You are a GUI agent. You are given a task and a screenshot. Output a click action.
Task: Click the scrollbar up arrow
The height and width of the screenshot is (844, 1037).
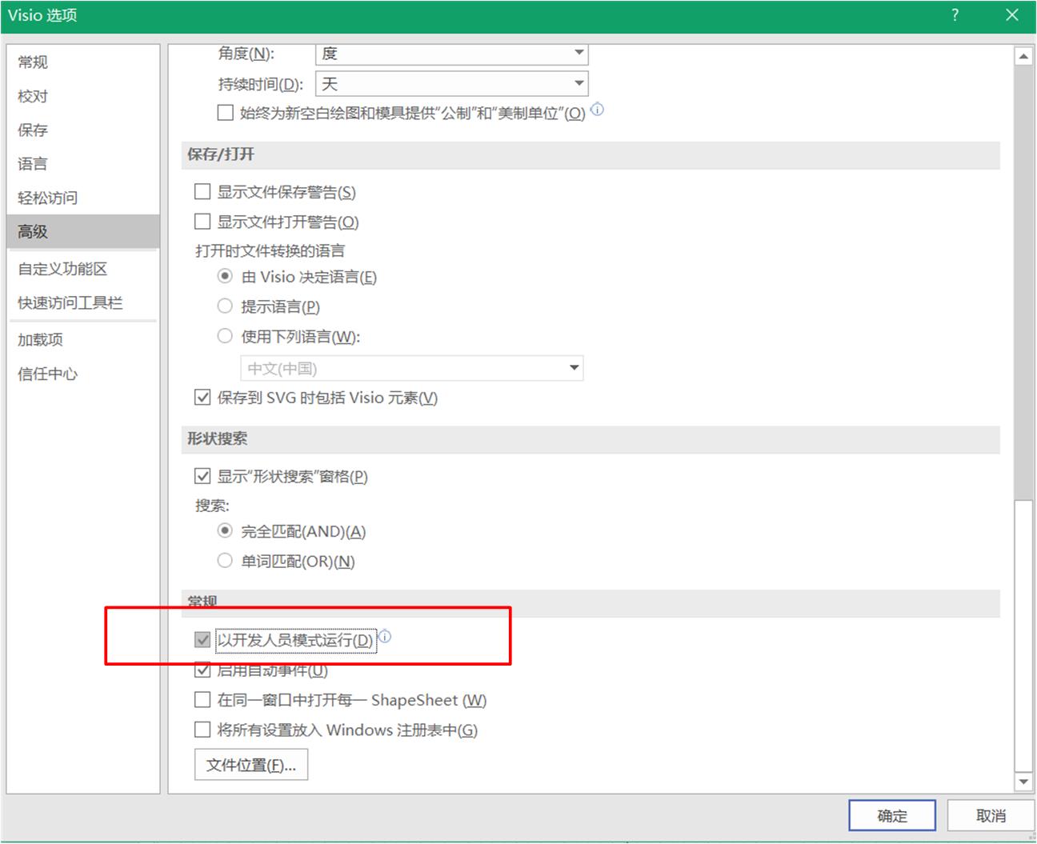(x=1023, y=56)
